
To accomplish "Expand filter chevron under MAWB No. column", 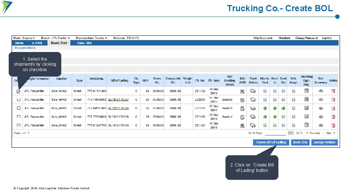I will click(88, 83).
